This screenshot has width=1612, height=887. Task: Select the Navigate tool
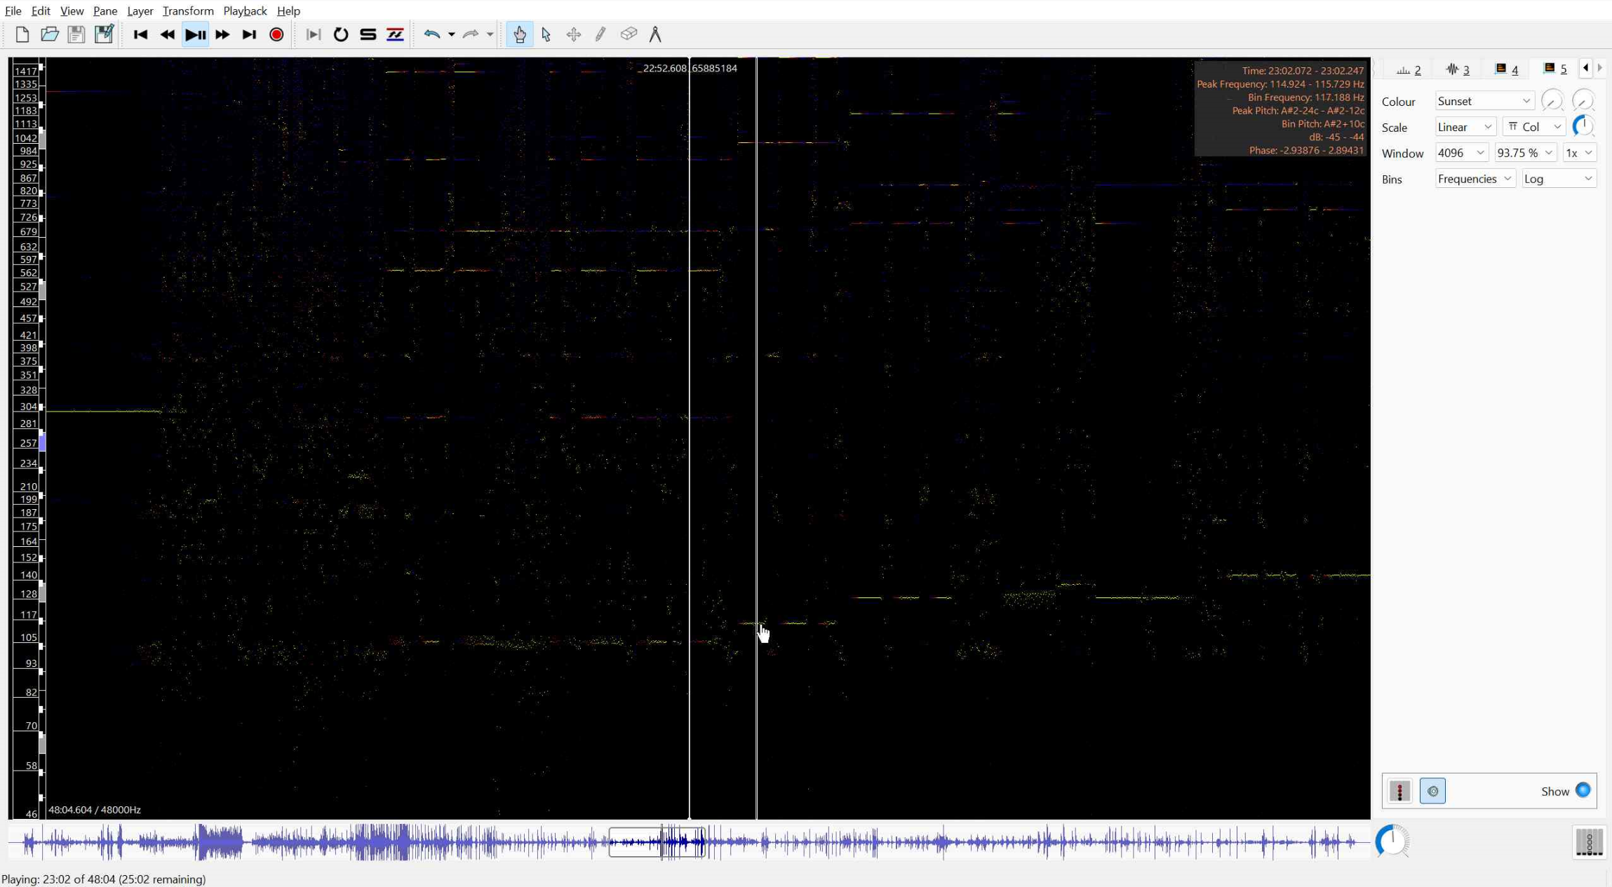click(x=518, y=34)
